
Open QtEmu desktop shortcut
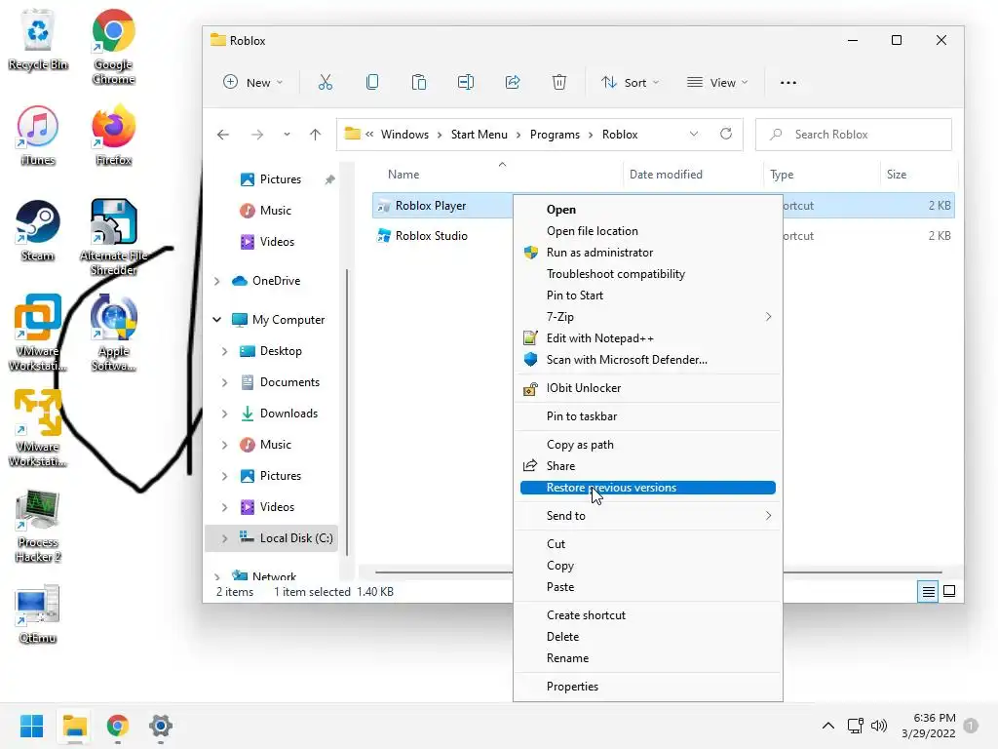click(38, 614)
